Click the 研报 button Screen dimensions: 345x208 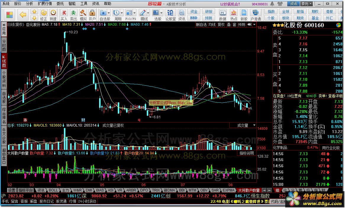tap(209, 12)
